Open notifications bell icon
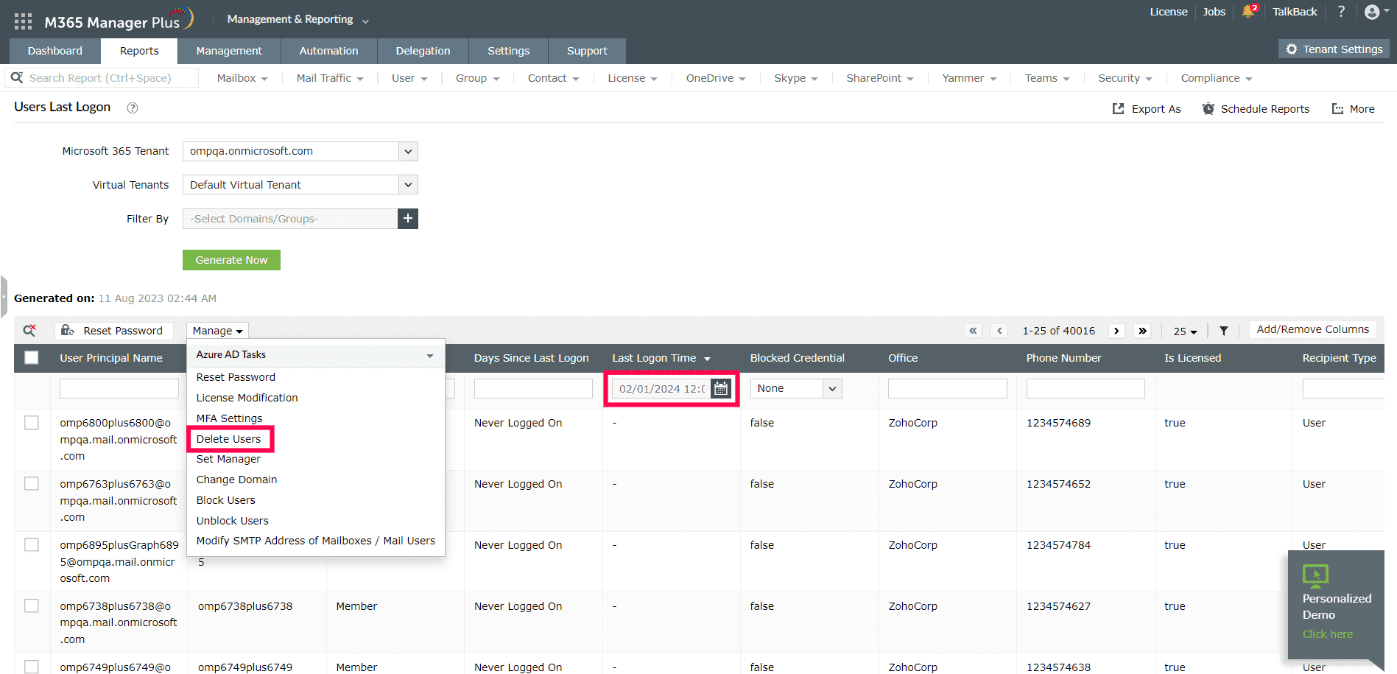Image resolution: width=1397 pixels, height=674 pixels. [x=1248, y=11]
